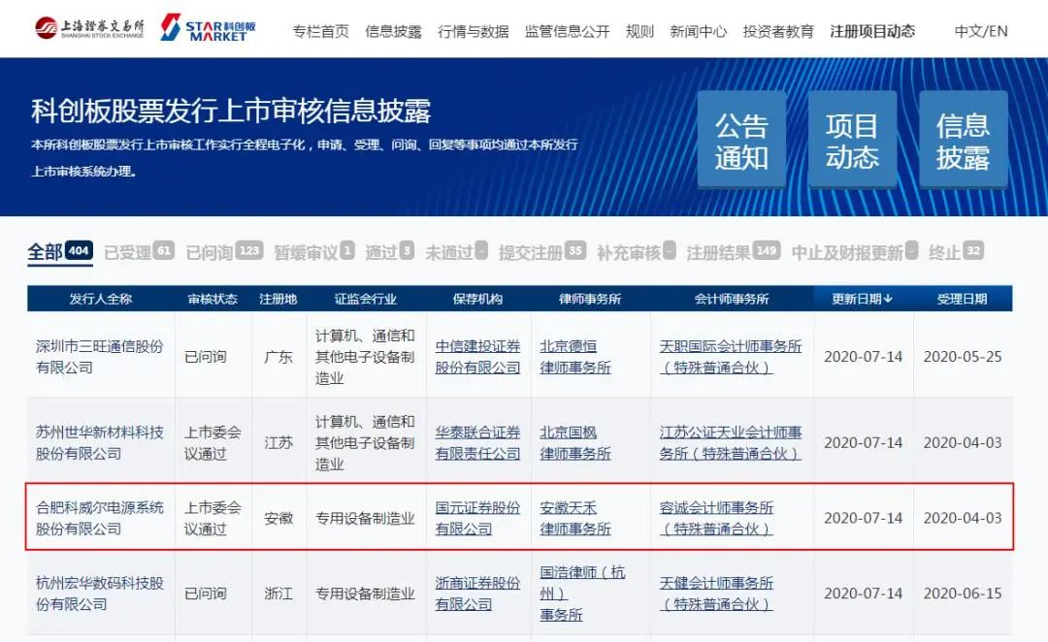This screenshot has width=1048, height=642.
Task: Click 专用设备制造业 in 合肥科威尔 row
Action: point(366,519)
